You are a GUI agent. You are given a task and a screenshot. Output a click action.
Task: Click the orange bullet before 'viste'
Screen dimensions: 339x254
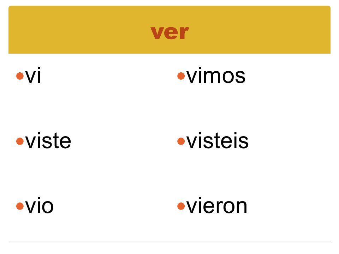[x=20, y=141]
